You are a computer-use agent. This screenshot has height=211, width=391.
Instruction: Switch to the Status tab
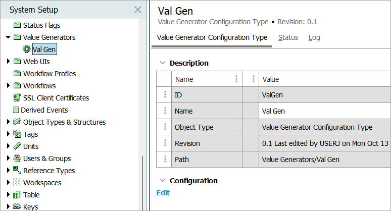pos(288,37)
